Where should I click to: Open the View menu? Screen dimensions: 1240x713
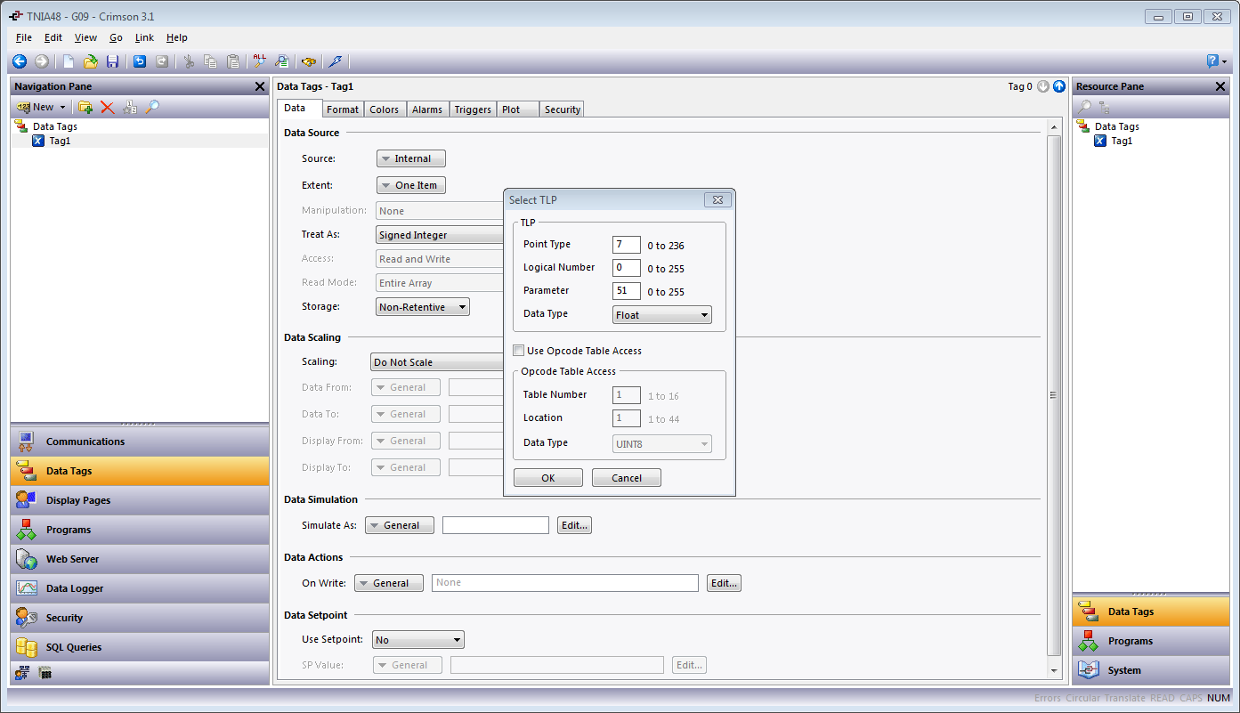85,37
